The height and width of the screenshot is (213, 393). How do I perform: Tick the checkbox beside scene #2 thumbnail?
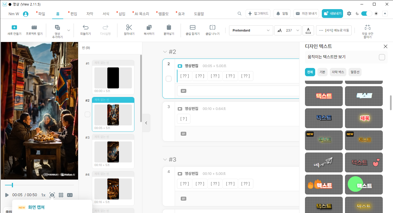(87, 114)
